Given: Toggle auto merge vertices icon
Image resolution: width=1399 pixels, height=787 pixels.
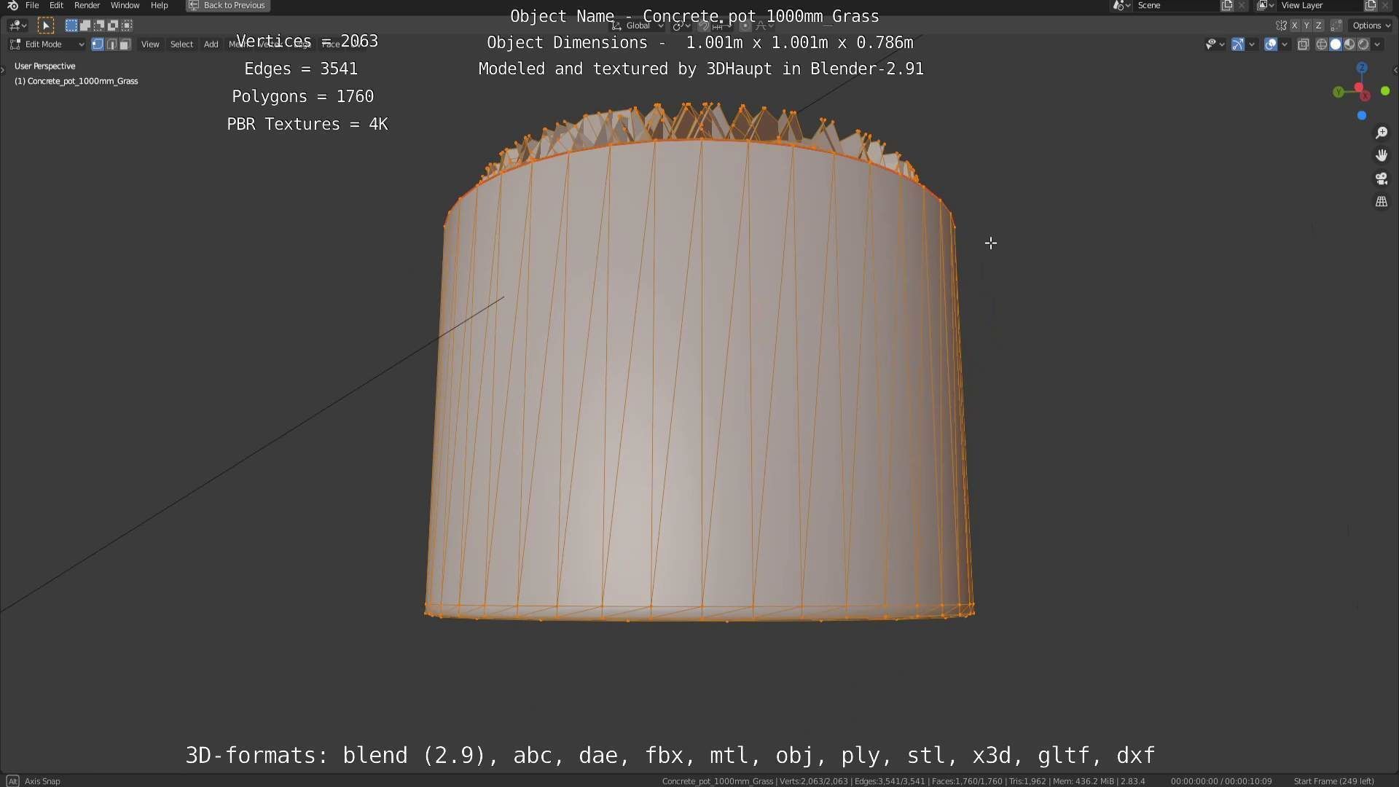Looking at the screenshot, I should (1336, 26).
